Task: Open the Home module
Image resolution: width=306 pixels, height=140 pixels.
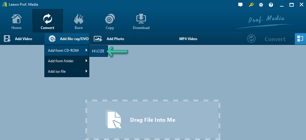Action: tap(16, 22)
